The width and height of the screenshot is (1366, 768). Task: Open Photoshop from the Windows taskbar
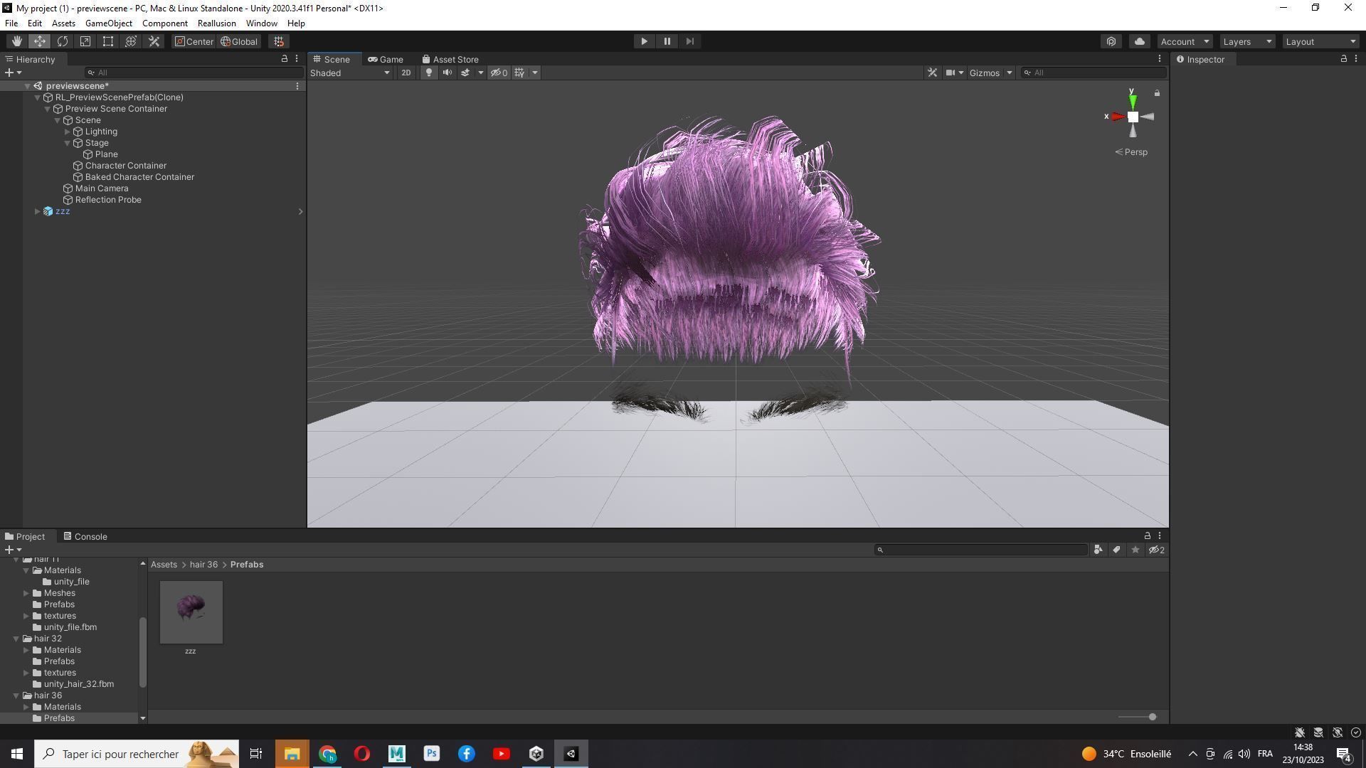(431, 754)
